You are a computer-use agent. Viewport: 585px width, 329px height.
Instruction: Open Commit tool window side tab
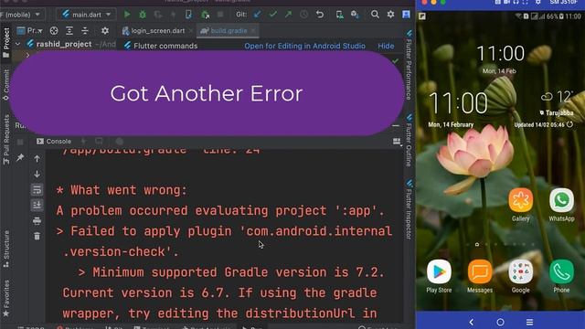[6, 85]
